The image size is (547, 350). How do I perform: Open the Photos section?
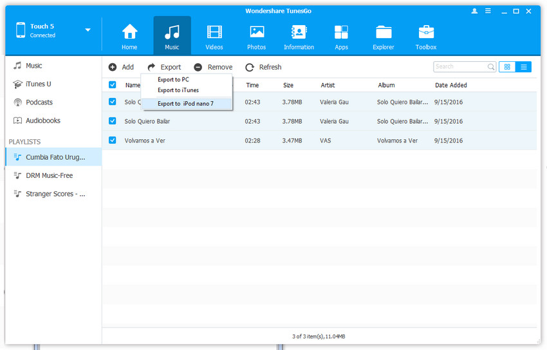[257, 36]
